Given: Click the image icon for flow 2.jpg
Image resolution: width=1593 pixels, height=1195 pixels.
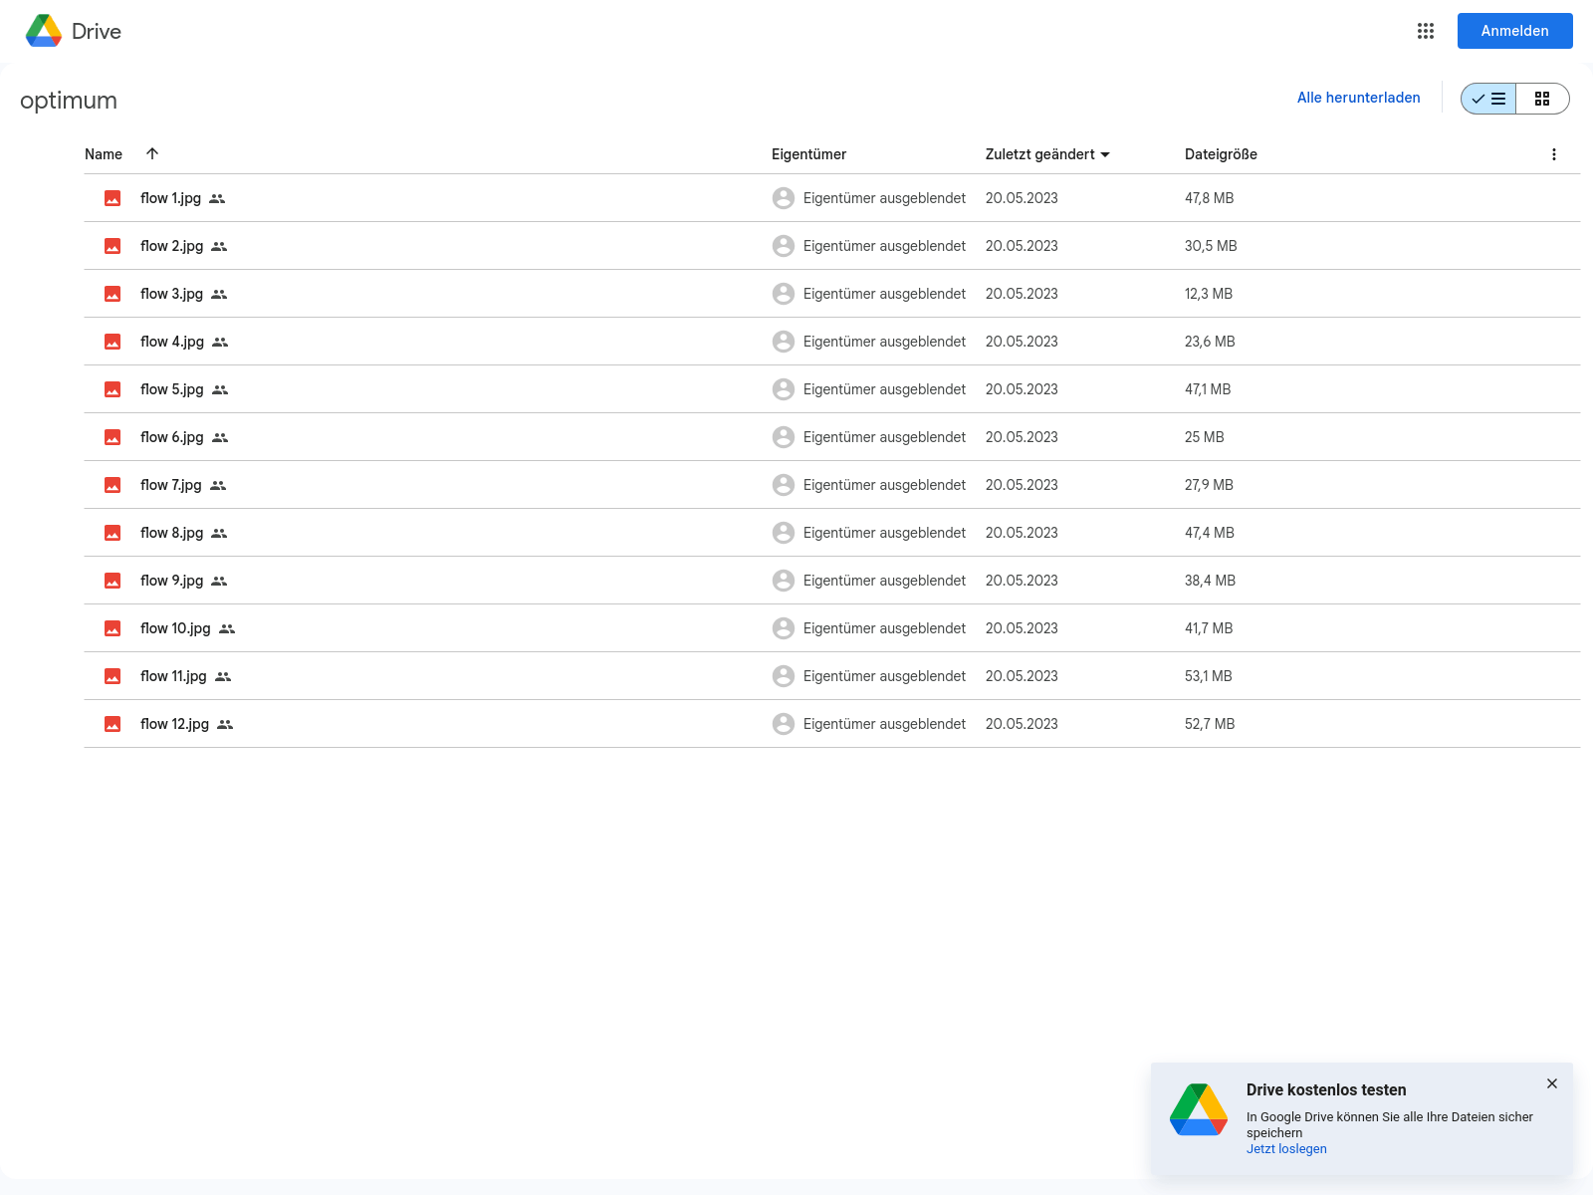Looking at the screenshot, I should click(x=113, y=246).
